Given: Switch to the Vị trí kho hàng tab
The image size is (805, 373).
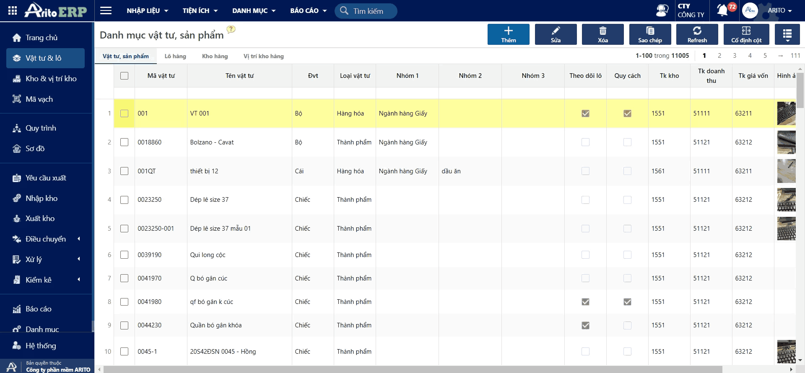Looking at the screenshot, I should coord(264,56).
